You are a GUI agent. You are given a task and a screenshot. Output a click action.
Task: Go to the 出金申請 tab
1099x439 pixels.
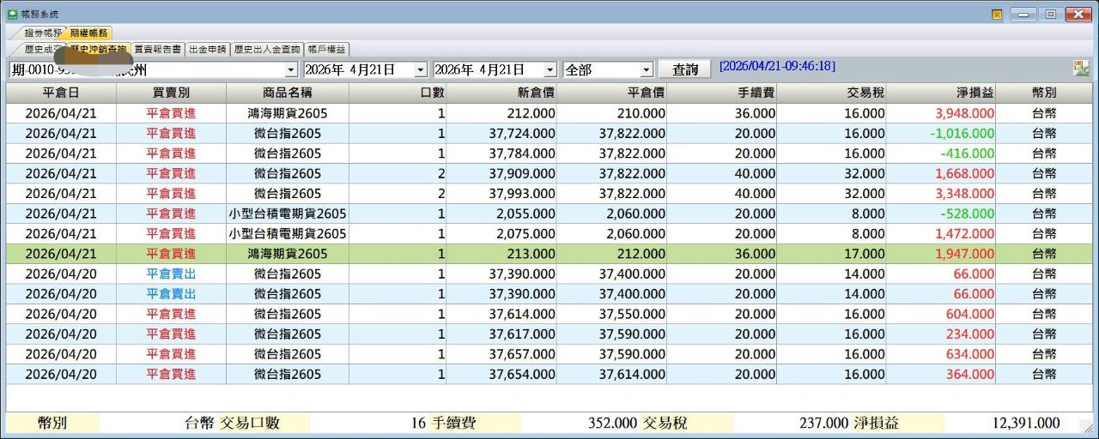207,50
